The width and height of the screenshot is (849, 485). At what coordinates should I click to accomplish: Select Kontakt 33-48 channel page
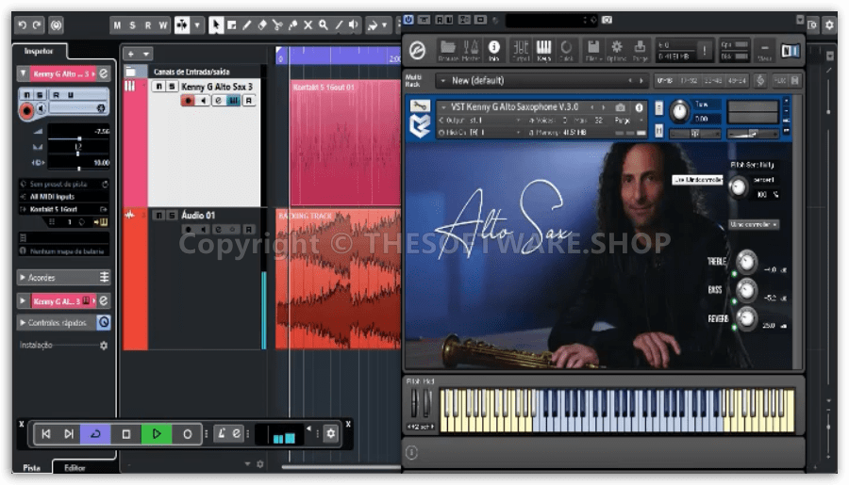(712, 81)
